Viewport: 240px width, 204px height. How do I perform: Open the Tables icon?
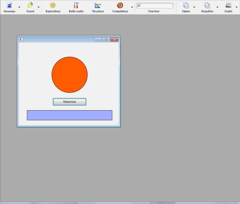(x=186, y=5)
